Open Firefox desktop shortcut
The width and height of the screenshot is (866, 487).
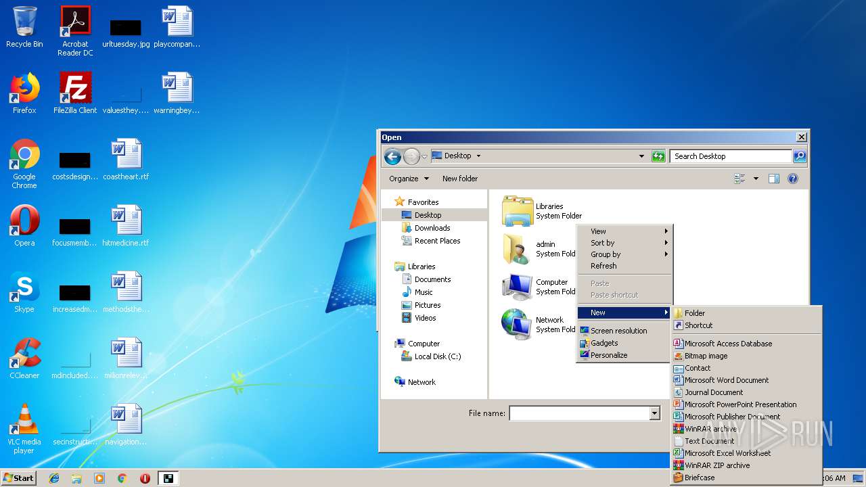pos(24,93)
